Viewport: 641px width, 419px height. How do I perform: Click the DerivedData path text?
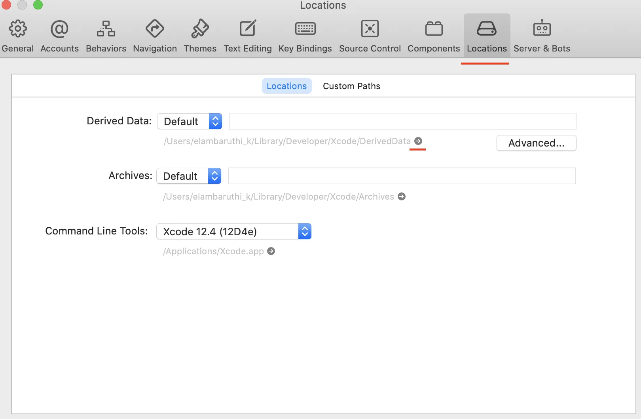[287, 141]
